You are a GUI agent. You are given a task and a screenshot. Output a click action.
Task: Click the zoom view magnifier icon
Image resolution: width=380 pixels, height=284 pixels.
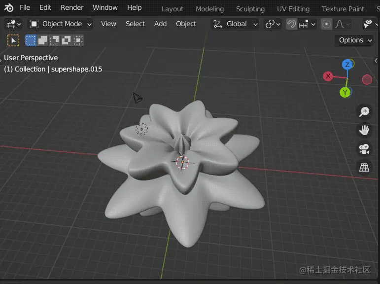pyautogui.click(x=364, y=112)
